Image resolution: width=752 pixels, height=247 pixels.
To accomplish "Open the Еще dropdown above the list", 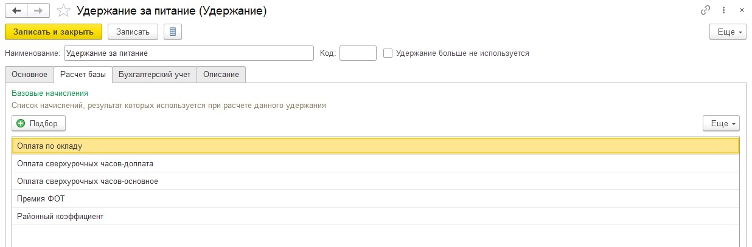I will tap(721, 123).
